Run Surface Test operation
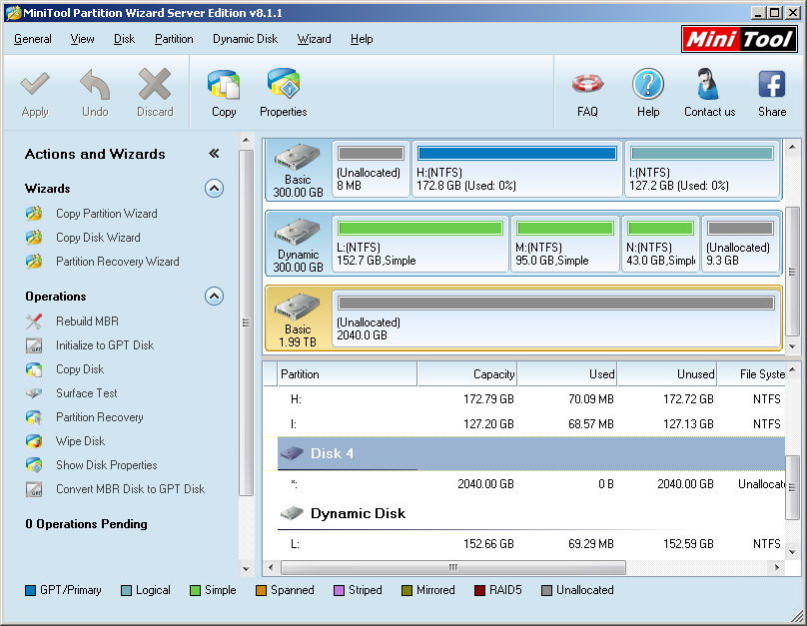The width and height of the screenshot is (807, 626). click(x=87, y=393)
